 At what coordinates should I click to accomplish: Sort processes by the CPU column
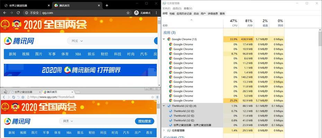[x=231, y=23]
